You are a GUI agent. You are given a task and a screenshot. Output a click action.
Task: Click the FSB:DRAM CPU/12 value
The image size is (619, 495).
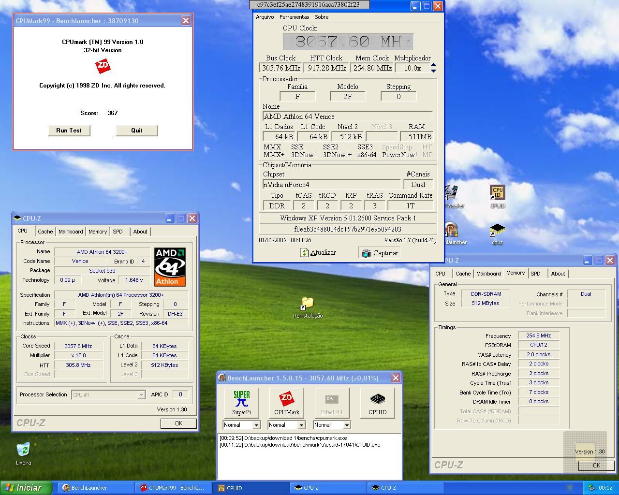click(x=538, y=345)
